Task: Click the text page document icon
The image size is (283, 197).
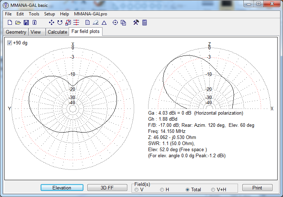Action: (x=87, y=23)
